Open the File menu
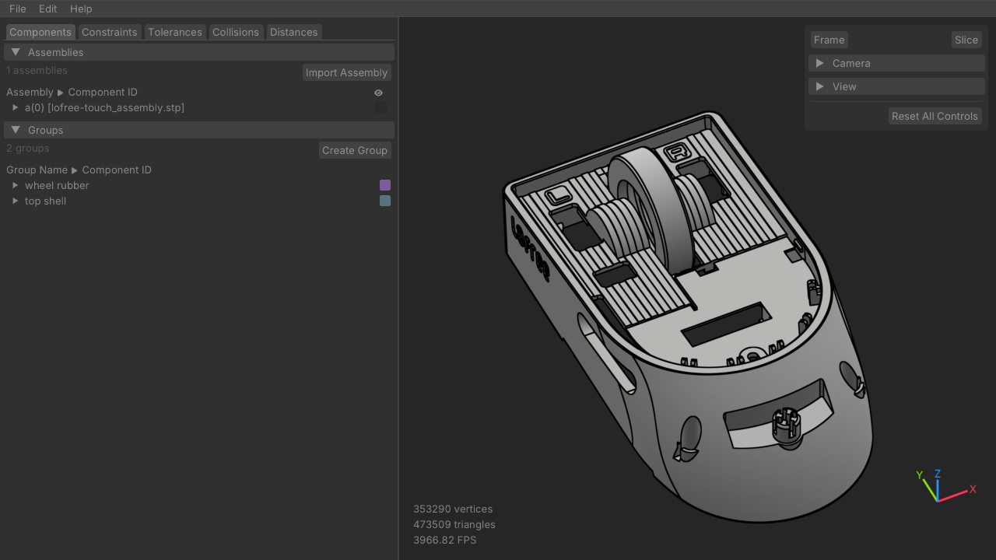Screen dimensions: 996x560 (x=17, y=9)
